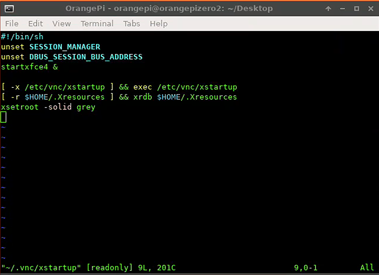Click the 'All' scroll position indicator
This screenshot has height=275, width=379.
point(367,268)
